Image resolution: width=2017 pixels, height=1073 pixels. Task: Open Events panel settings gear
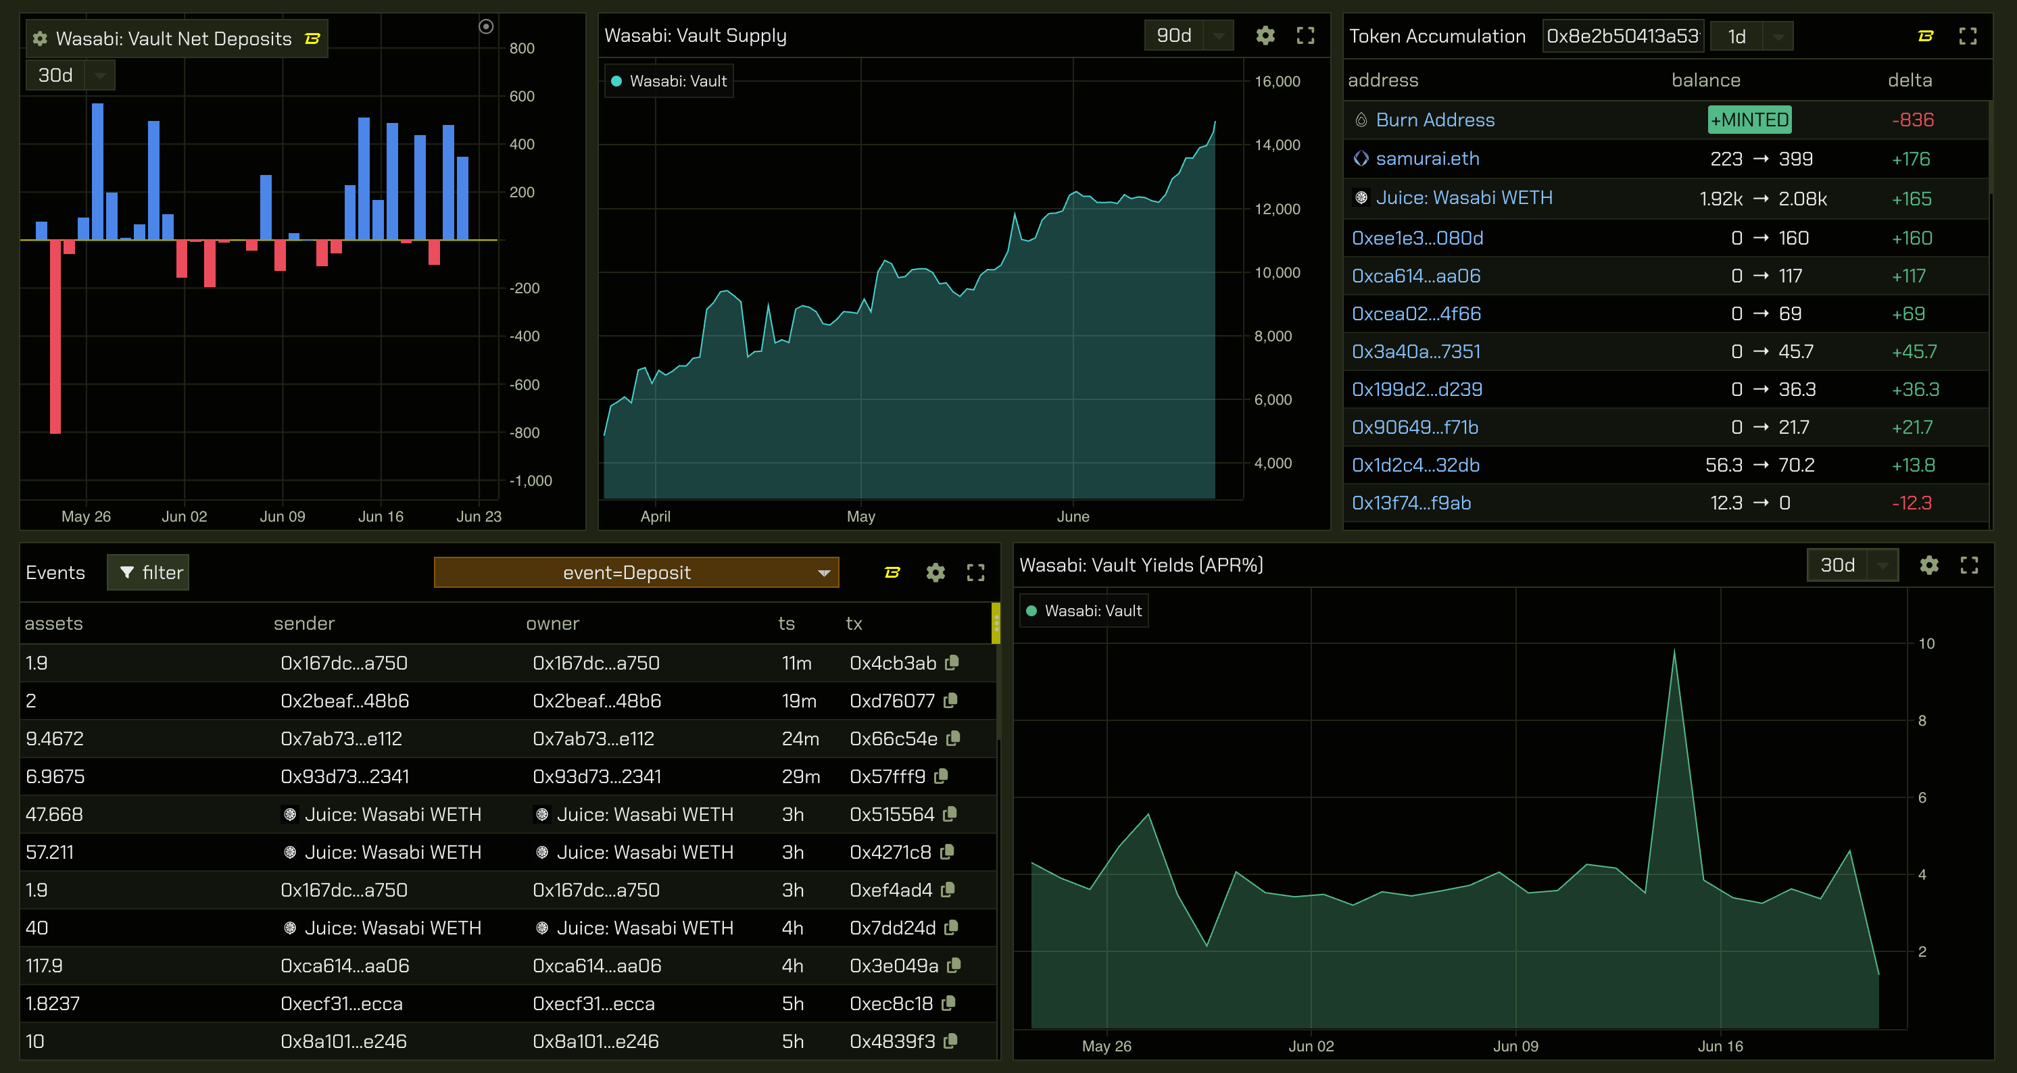pos(935,573)
